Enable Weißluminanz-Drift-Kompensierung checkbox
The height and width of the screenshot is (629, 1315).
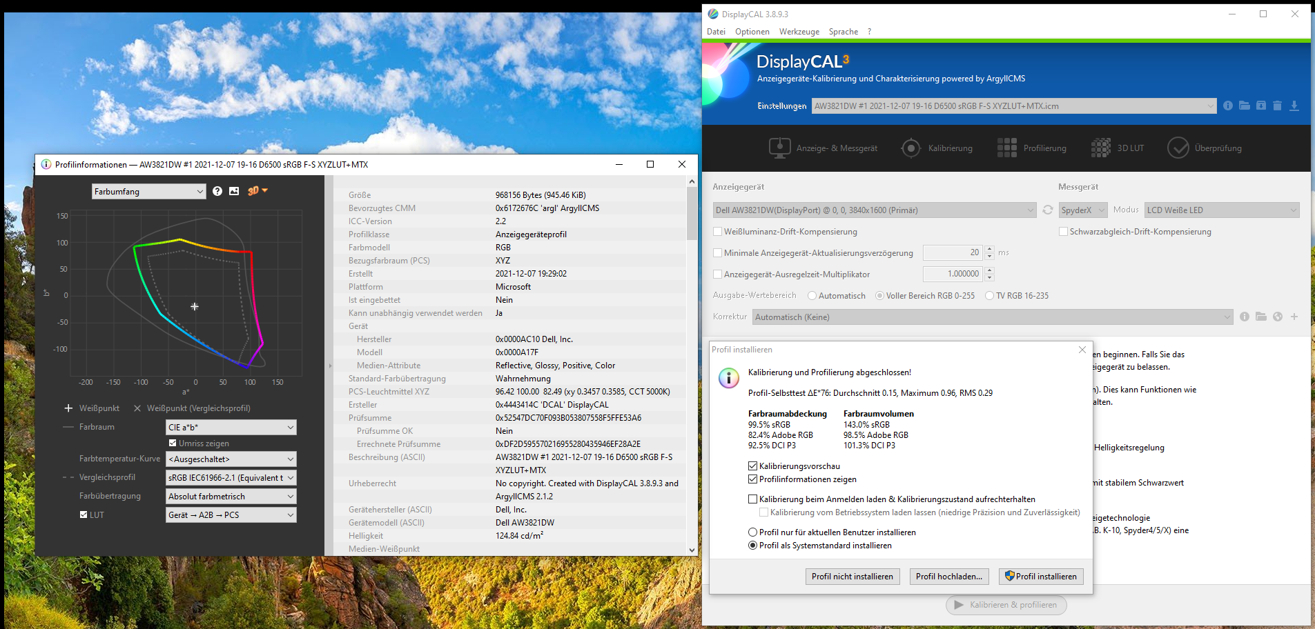(717, 232)
